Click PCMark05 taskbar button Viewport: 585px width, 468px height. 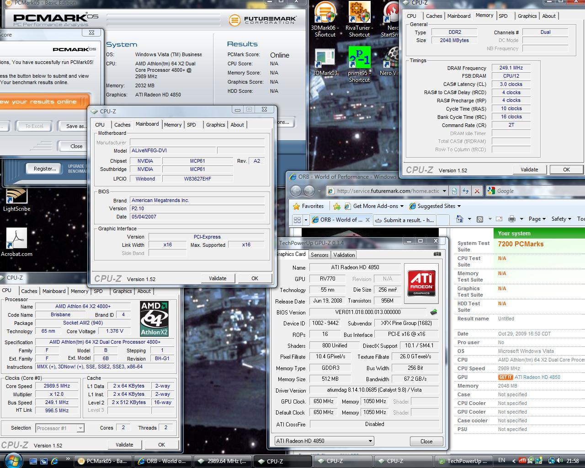click(103, 461)
